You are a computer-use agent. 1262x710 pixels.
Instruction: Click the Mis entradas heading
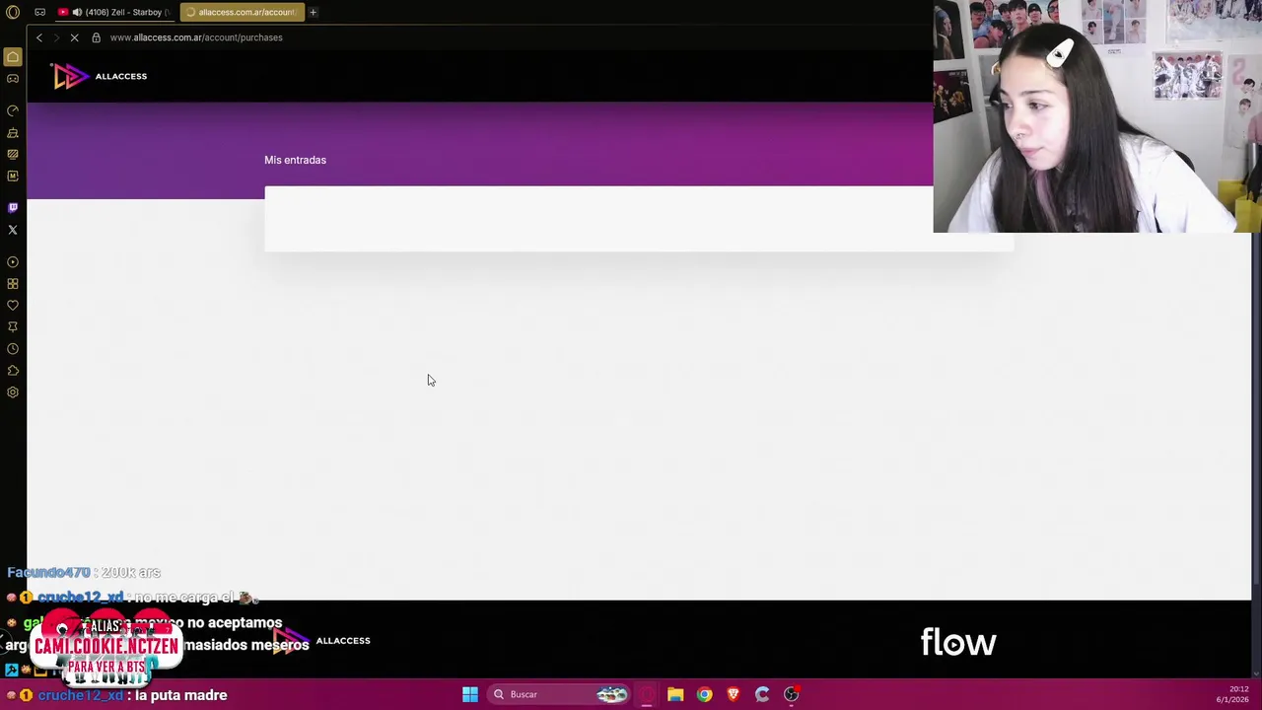point(295,160)
